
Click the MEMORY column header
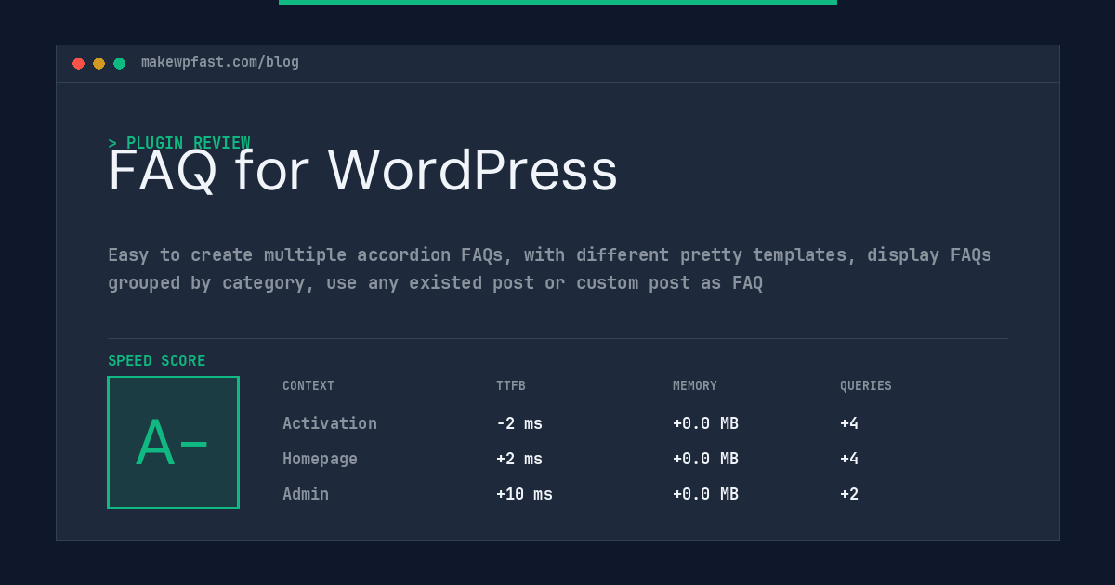point(695,386)
